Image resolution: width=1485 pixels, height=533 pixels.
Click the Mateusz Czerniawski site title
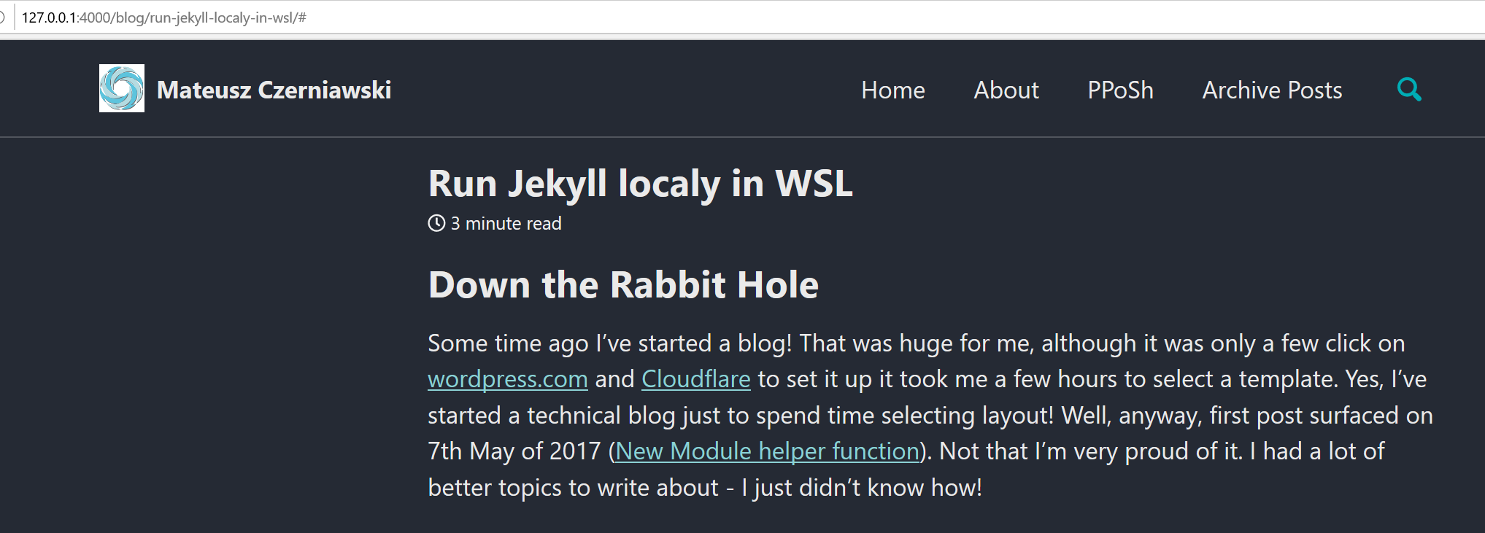point(274,90)
